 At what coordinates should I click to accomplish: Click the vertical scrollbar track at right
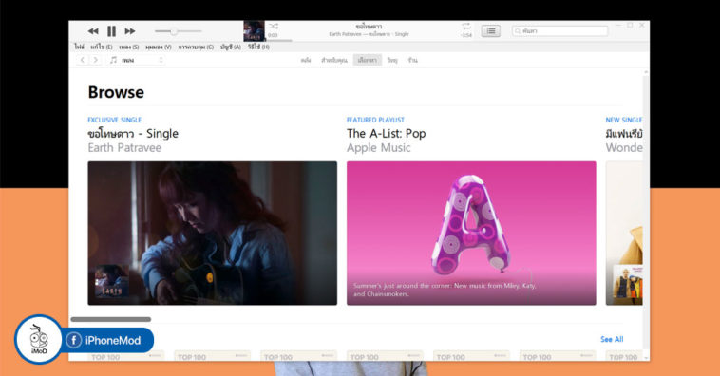(x=646, y=215)
